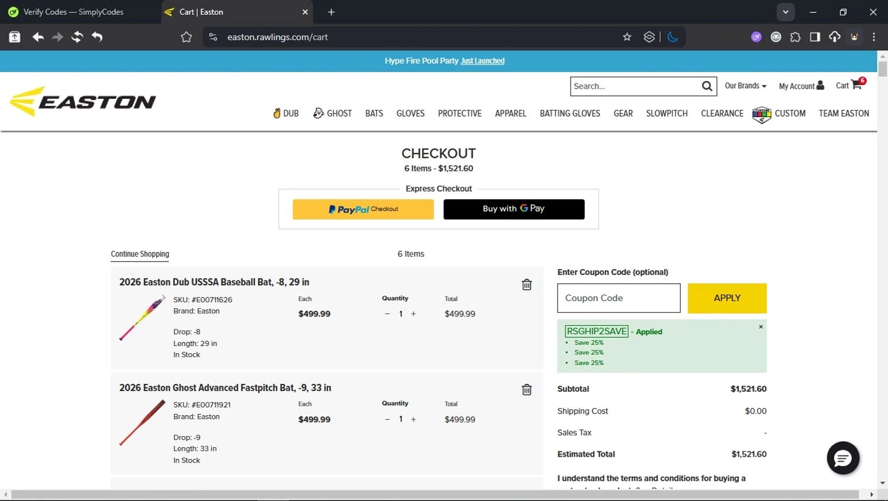This screenshot has height=501, width=888.
Task: Decrease quantity of Ghost Advanced bat
Action: pyautogui.click(x=387, y=419)
